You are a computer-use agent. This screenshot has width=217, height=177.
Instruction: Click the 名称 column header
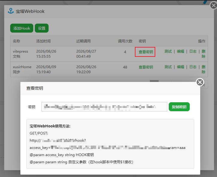click(16, 41)
